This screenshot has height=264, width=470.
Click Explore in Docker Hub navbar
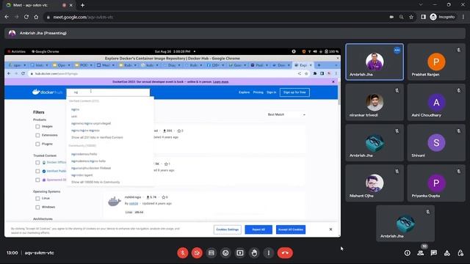245,92
